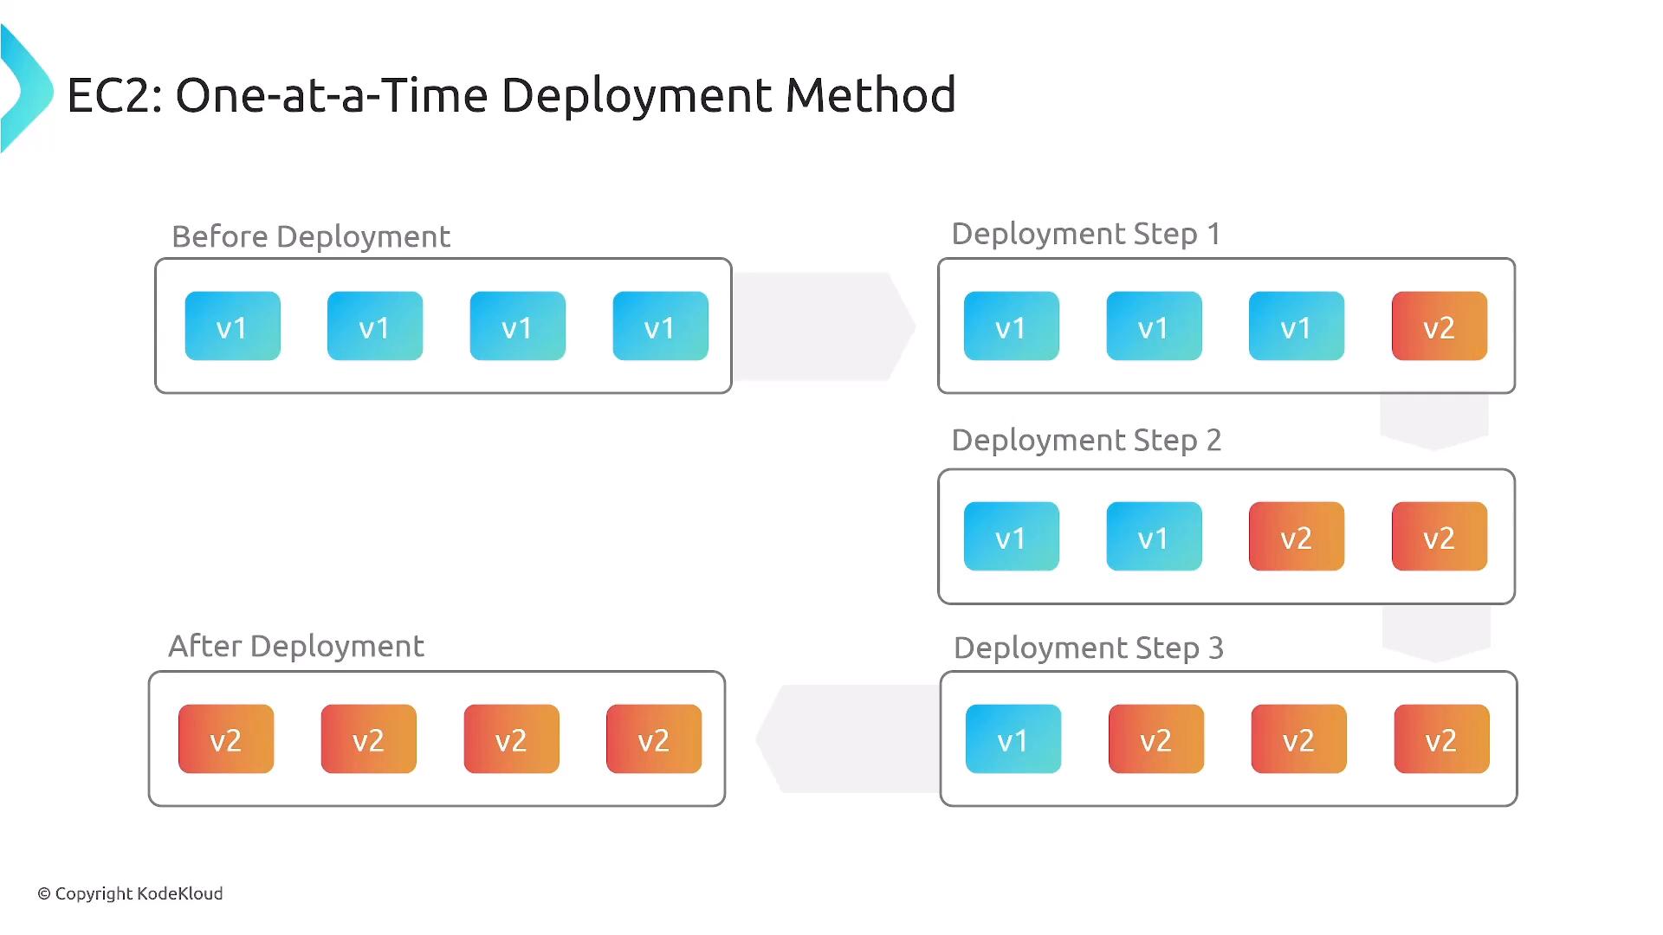The width and height of the screenshot is (1663, 935).
Task: Click the first v1 box in Deployment Step 2
Action: point(1012,536)
